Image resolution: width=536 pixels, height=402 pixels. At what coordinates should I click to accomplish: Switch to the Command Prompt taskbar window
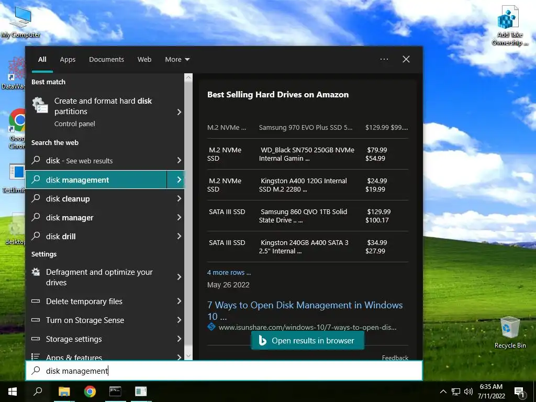(x=115, y=392)
